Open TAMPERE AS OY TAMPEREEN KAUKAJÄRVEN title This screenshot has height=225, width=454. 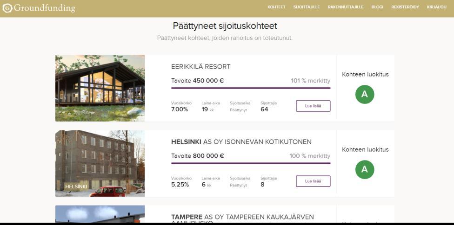click(x=242, y=217)
